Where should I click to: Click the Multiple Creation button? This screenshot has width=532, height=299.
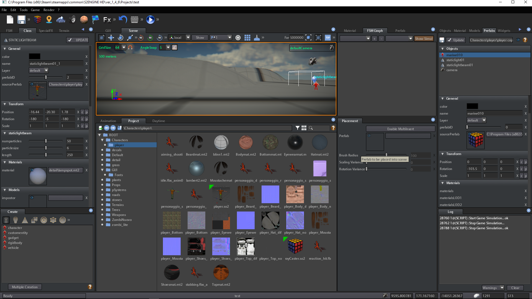(x=25, y=287)
